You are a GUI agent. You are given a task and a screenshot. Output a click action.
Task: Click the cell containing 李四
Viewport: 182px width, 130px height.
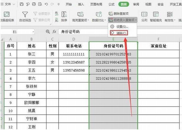point(32,62)
